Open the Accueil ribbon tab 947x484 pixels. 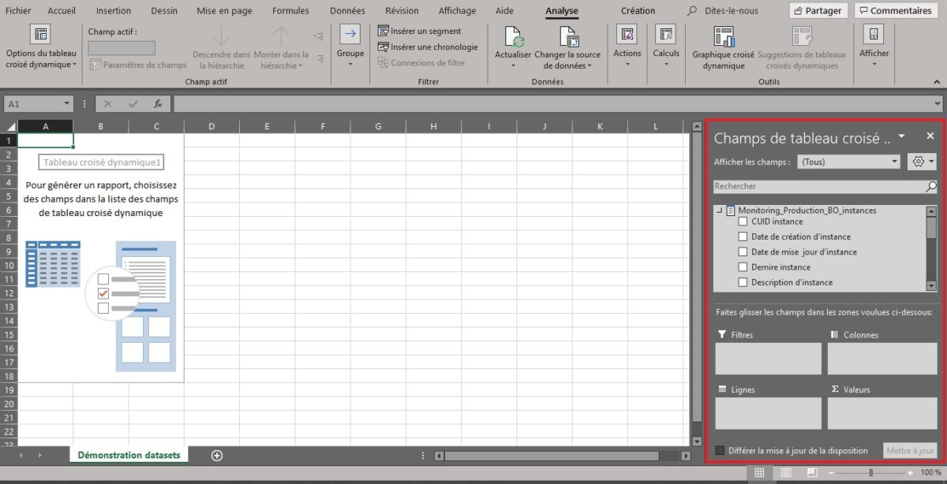pos(62,10)
